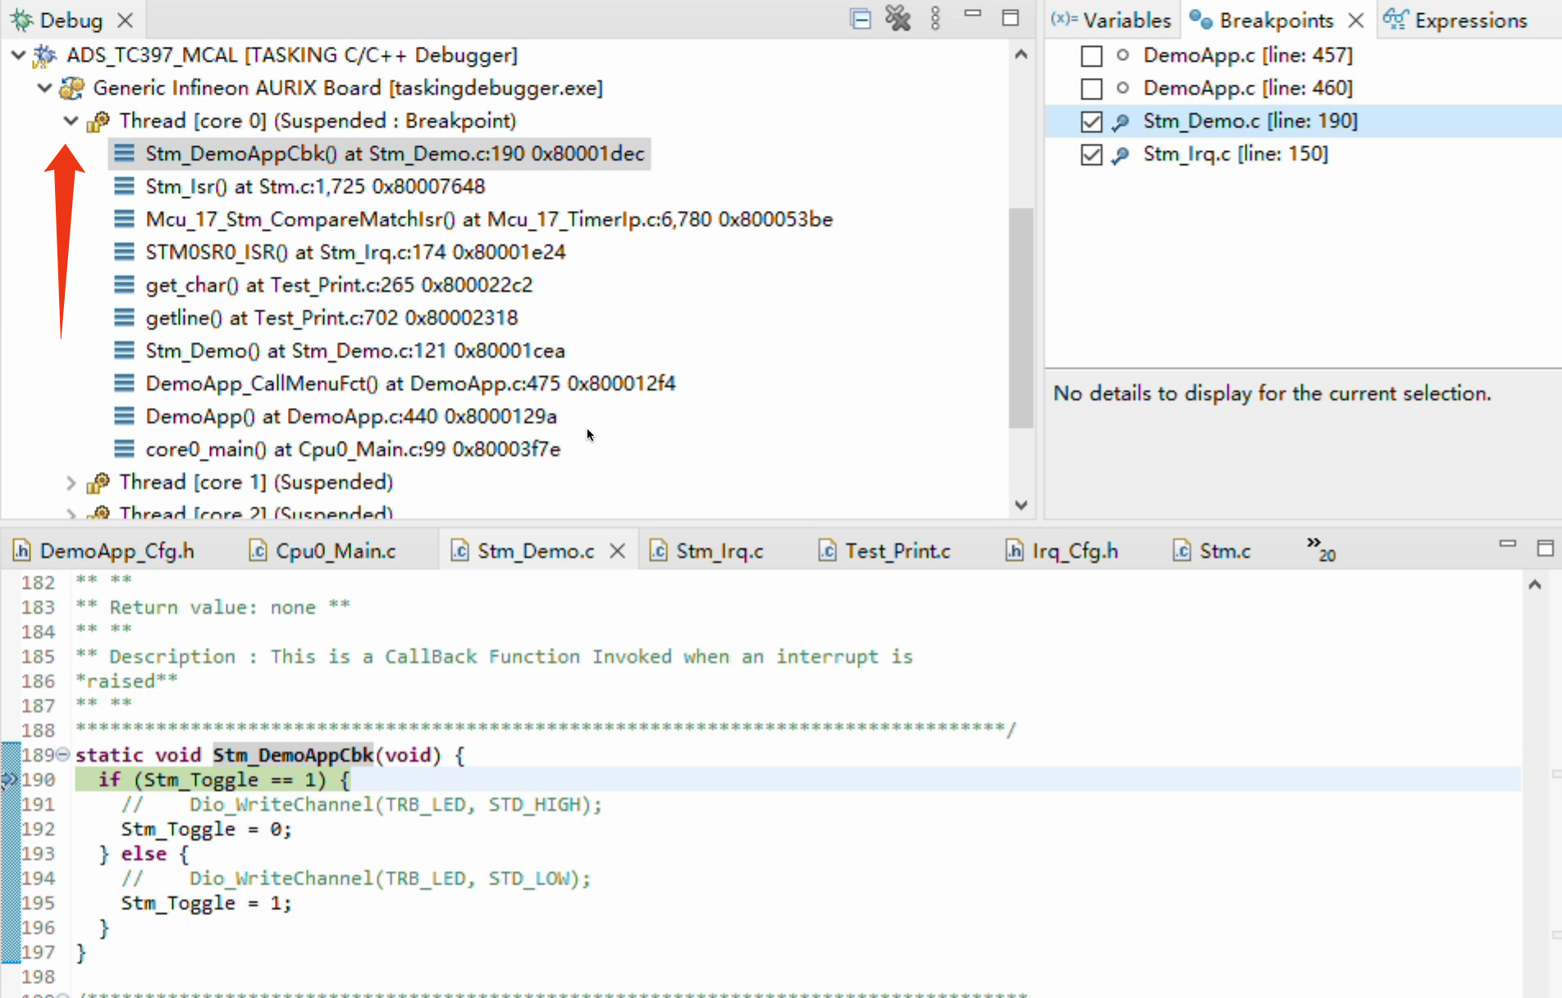
Task: Open Cpu0_Main.c editor tab
Action: point(322,551)
